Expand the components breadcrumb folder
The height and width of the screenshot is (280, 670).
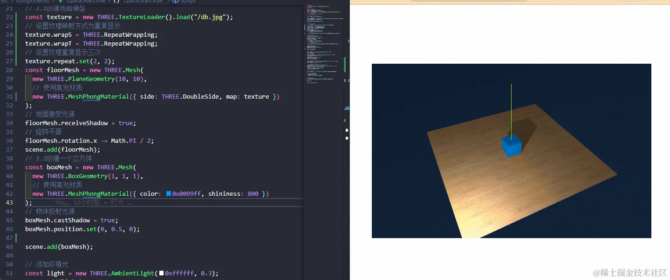click(x=32, y=1)
